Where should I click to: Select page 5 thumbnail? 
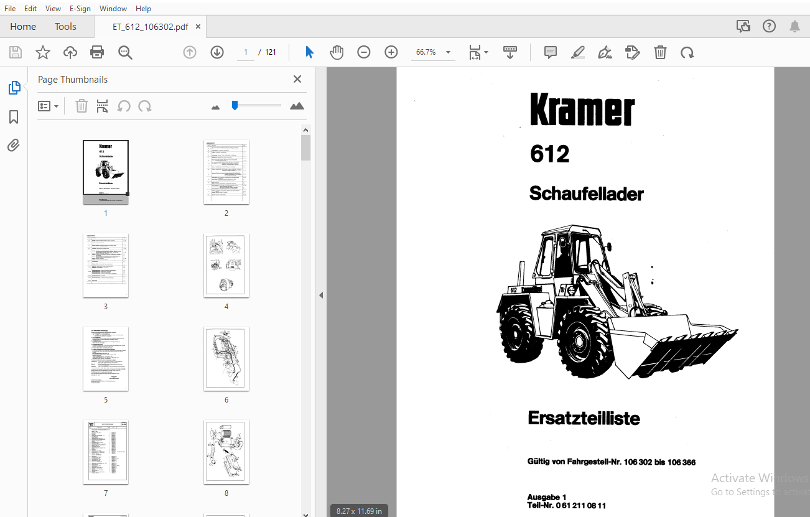(106, 358)
